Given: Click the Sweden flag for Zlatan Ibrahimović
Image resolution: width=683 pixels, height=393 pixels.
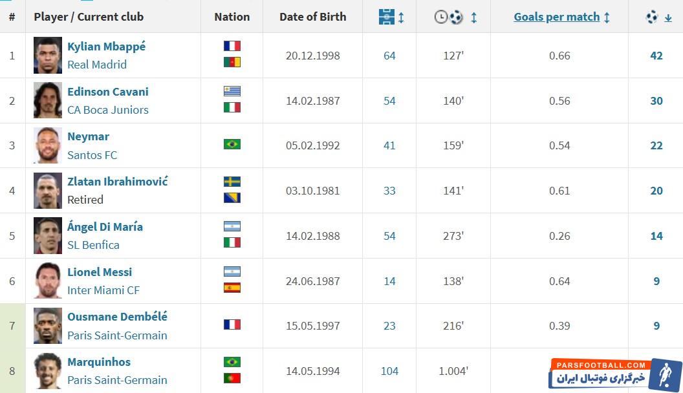Looking at the screenshot, I should [x=232, y=182].
